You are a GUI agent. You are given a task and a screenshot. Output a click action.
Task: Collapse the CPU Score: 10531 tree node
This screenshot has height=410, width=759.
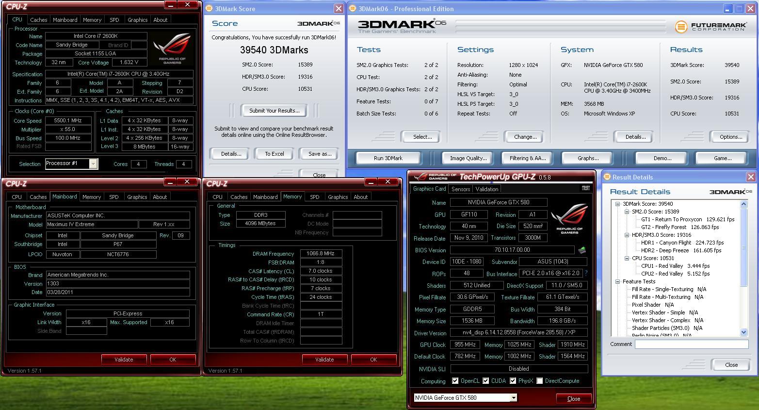pyautogui.click(x=627, y=258)
